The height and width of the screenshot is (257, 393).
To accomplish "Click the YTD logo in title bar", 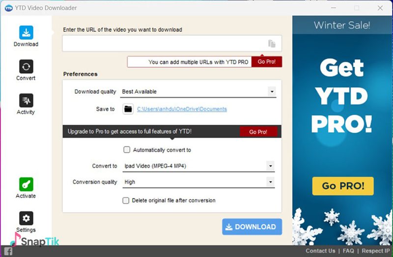I will (9, 8).
